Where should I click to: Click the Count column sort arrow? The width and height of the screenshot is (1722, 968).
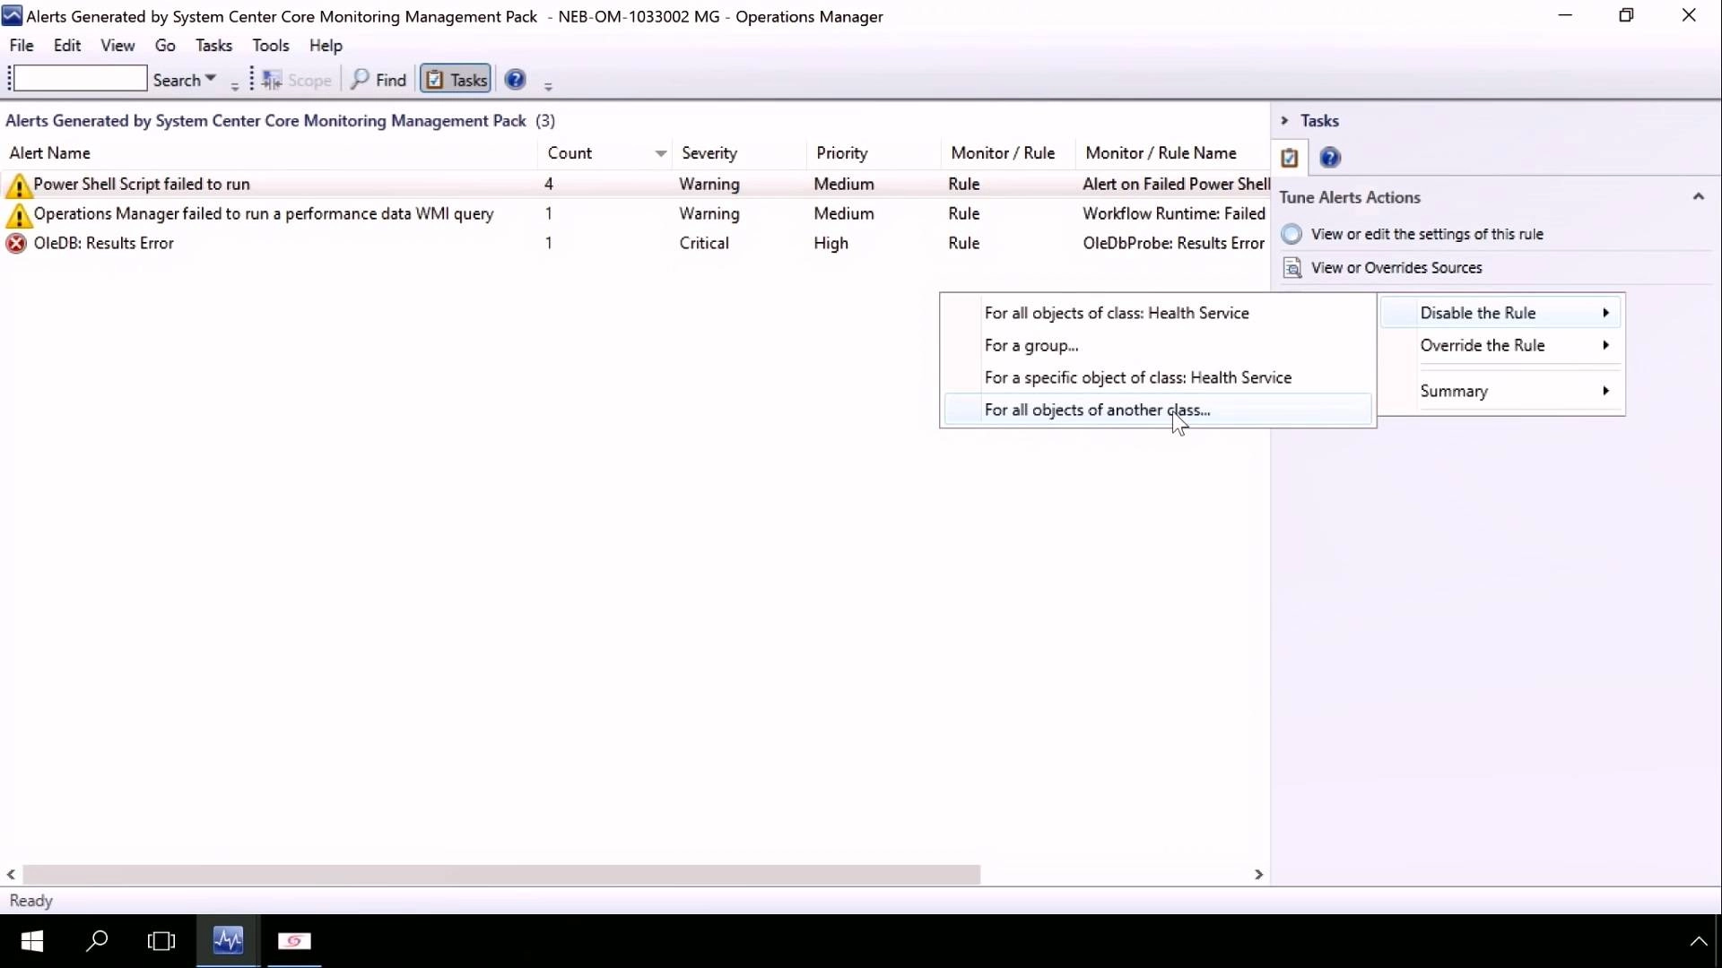click(660, 153)
